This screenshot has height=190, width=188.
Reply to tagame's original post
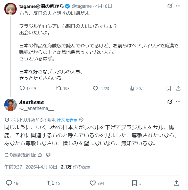pos(22,88)
